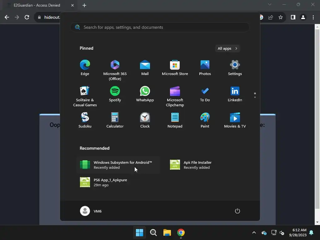Click the Windows Start button on taskbar
Screen dimensions: 320x240
click(140, 232)
